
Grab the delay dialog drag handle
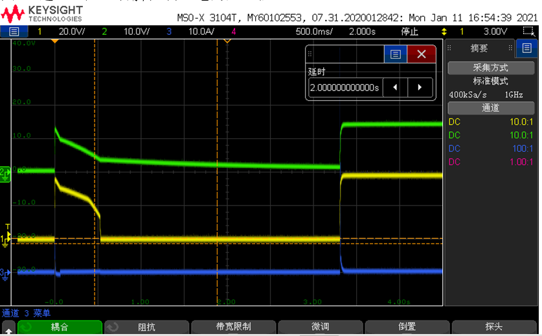click(310, 54)
